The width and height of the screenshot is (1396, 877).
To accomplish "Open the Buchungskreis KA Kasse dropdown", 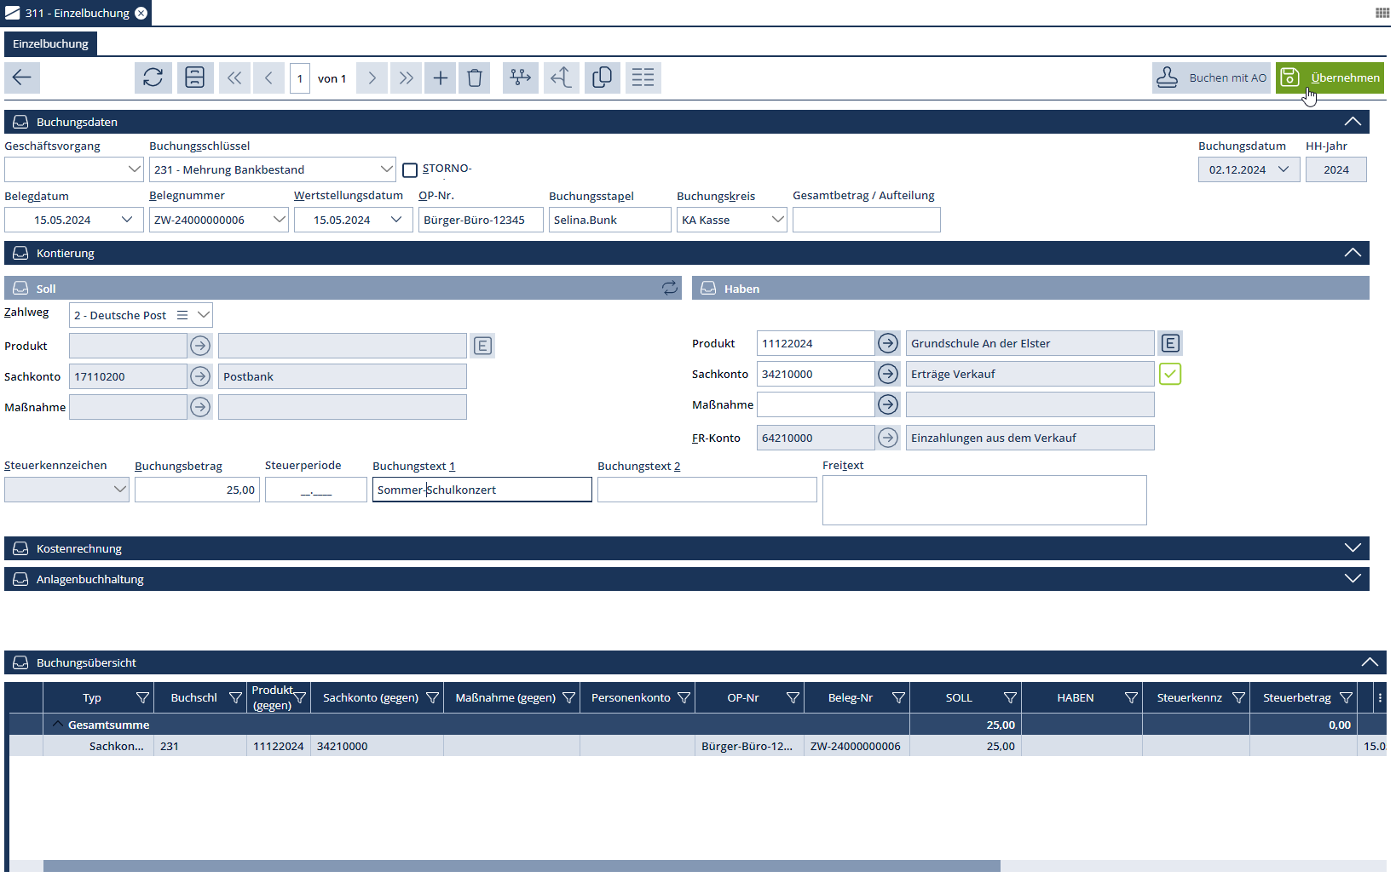I will pos(776,220).
